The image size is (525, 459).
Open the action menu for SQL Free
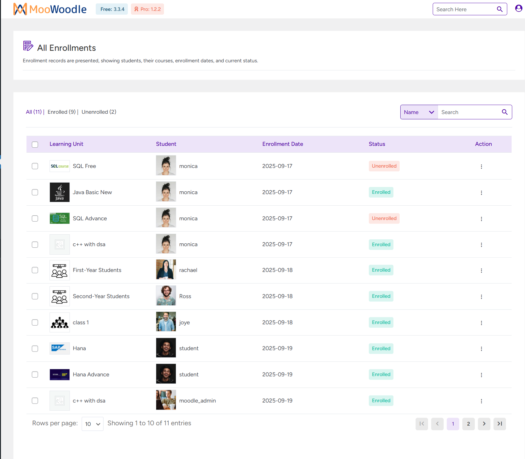[x=482, y=167]
